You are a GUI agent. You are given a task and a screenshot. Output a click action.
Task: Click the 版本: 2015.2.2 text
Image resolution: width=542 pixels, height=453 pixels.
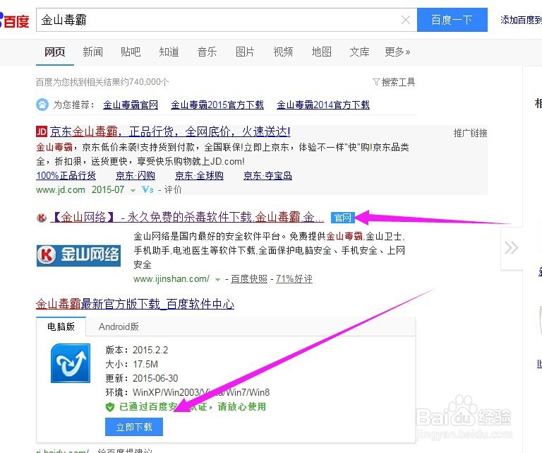point(136,350)
